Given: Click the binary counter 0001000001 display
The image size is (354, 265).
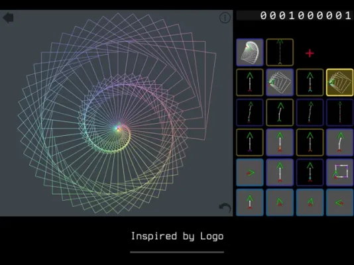Looking at the screenshot, I should coord(294,15).
